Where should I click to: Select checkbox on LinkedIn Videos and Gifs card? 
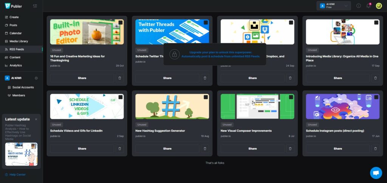121,97
